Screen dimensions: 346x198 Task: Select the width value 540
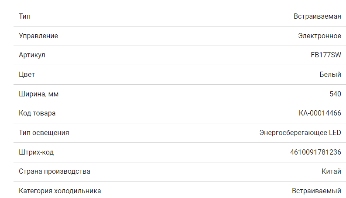[x=335, y=94]
